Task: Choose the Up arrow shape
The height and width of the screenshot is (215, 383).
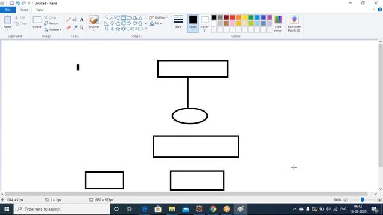Action: (x=141, y=23)
